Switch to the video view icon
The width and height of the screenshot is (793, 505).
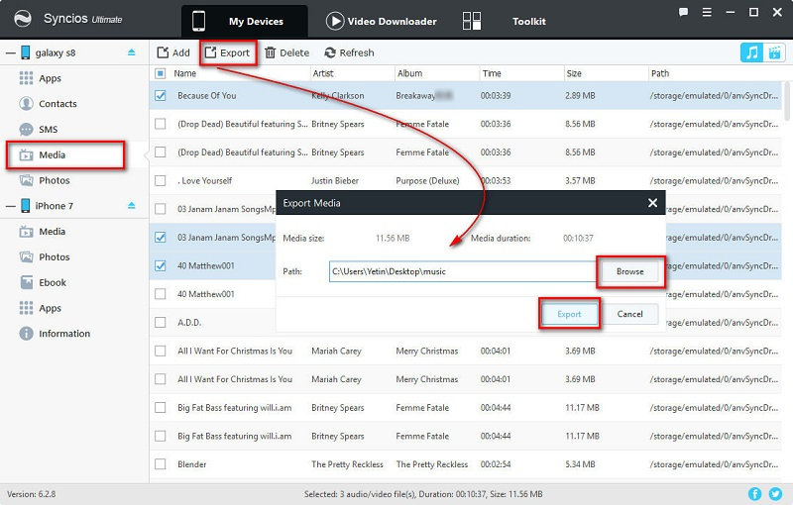[x=774, y=52]
